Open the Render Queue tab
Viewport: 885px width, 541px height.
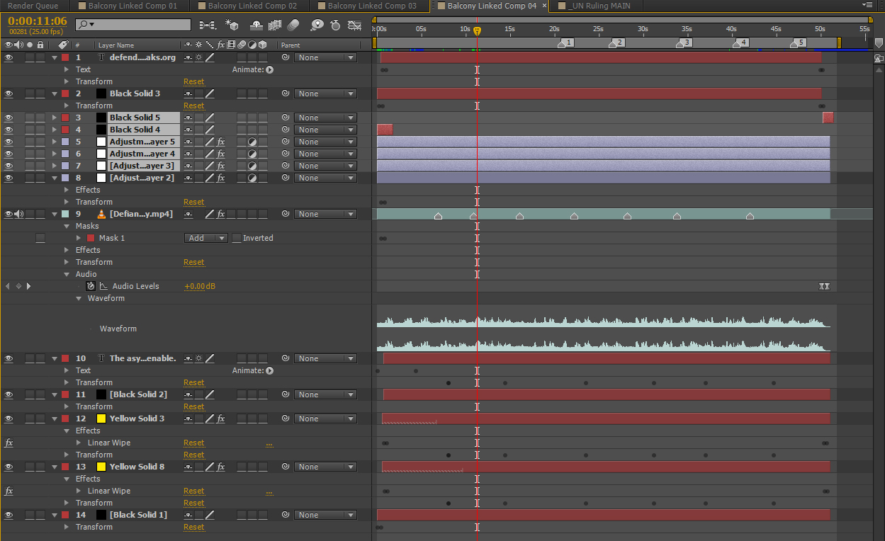click(x=33, y=6)
